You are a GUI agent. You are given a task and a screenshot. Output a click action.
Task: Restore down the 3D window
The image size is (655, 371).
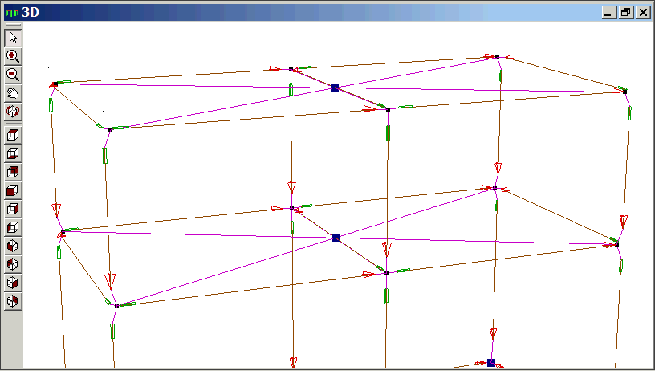point(625,13)
